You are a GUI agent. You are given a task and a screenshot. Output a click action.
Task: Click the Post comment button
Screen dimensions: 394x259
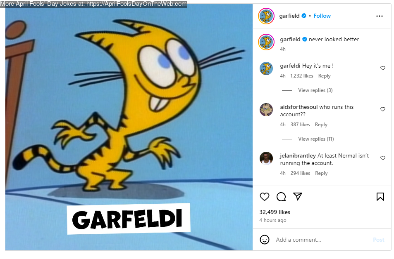pos(378,240)
